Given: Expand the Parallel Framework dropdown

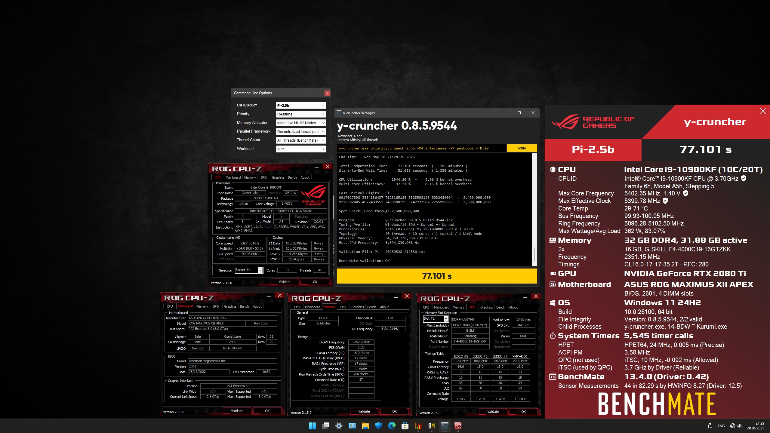Looking at the screenshot, I should point(301,131).
